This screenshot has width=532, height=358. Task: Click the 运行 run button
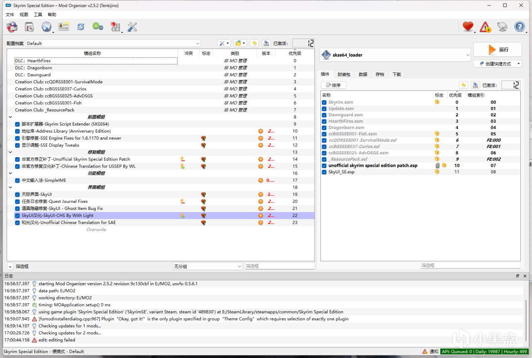tap(498, 49)
